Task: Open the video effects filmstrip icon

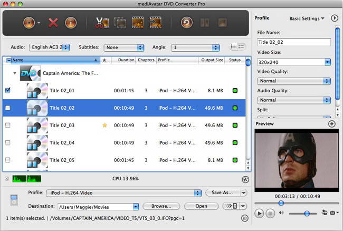Action: [x=138, y=23]
